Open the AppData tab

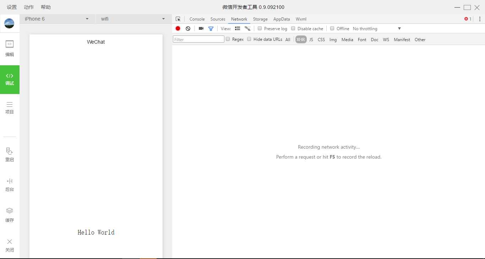282,19
